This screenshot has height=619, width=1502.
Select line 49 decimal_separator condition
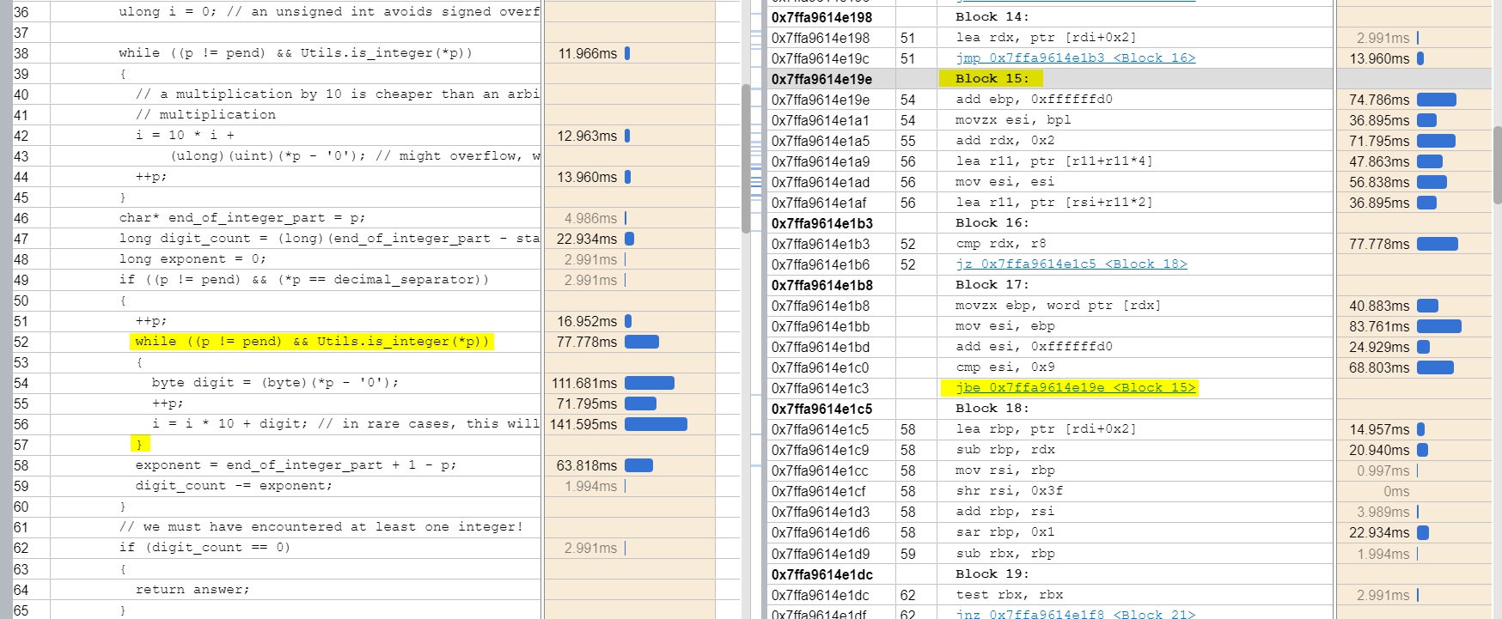304,280
